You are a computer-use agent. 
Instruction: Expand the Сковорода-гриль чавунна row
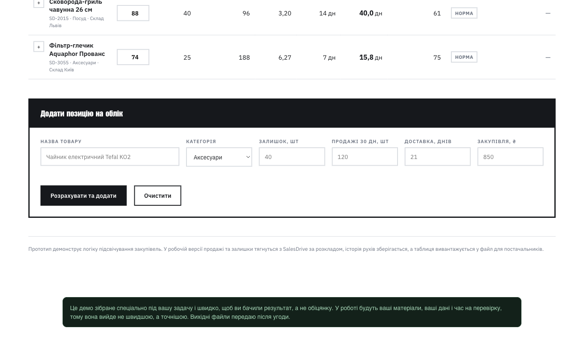[39, 3]
